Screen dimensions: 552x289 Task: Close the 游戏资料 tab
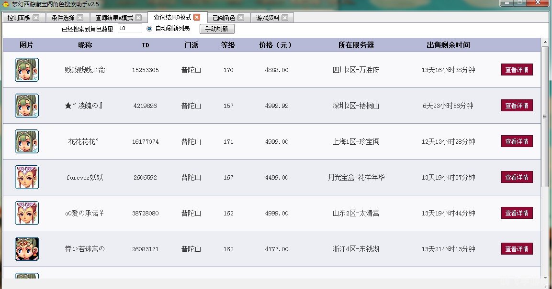(x=285, y=18)
